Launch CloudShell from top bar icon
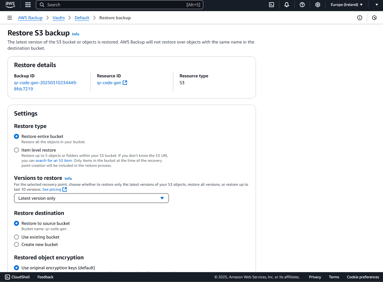383x282 pixels. (x=271, y=5)
